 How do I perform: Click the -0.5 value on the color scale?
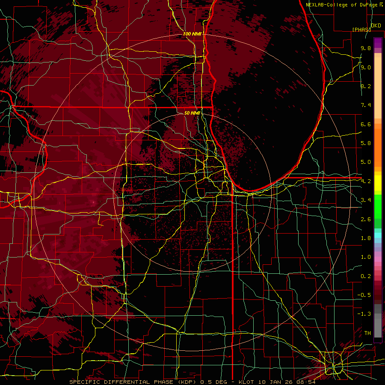pos(364,295)
